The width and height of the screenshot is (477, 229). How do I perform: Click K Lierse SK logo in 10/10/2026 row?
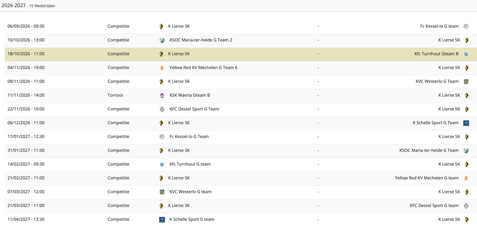(467, 40)
